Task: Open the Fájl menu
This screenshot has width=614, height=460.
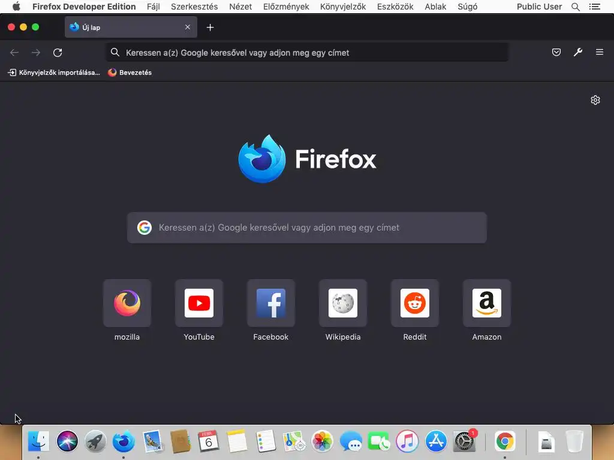Action: (x=153, y=7)
